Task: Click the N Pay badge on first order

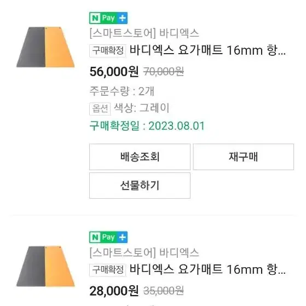Action: point(108,18)
